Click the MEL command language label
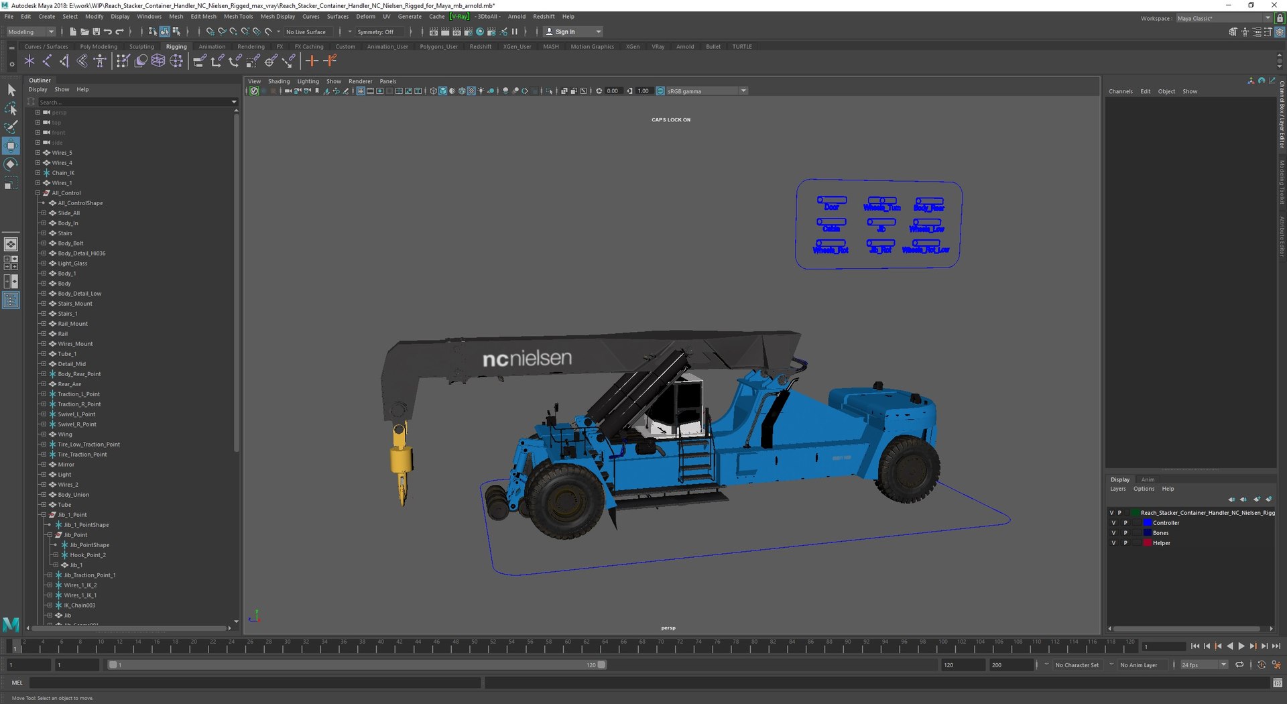This screenshot has height=704, width=1287. coord(17,683)
